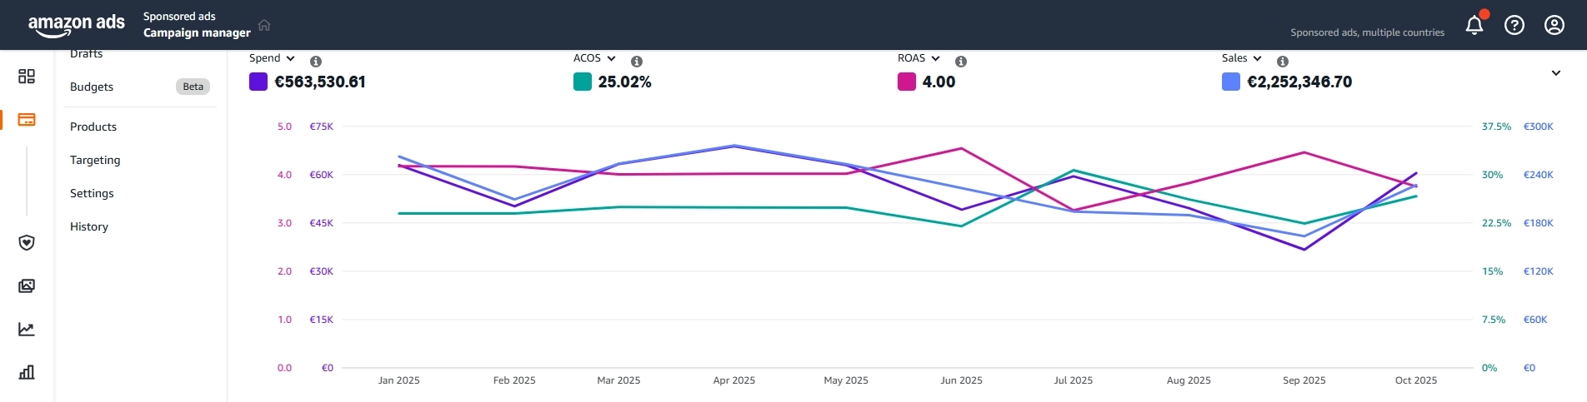This screenshot has height=402, width=1587.
Task: Collapse the chart panel chevron
Action: pyautogui.click(x=1555, y=73)
